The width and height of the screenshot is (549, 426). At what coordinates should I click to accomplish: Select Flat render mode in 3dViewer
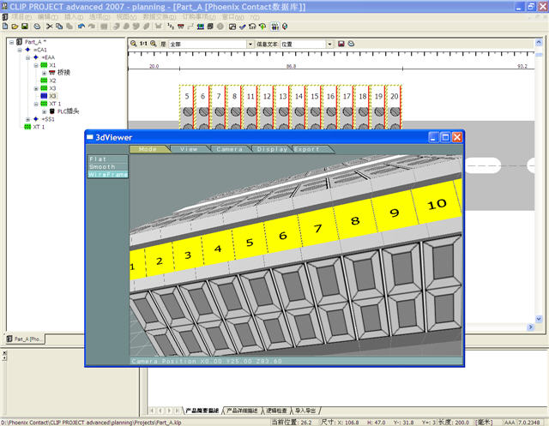tap(108, 159)
